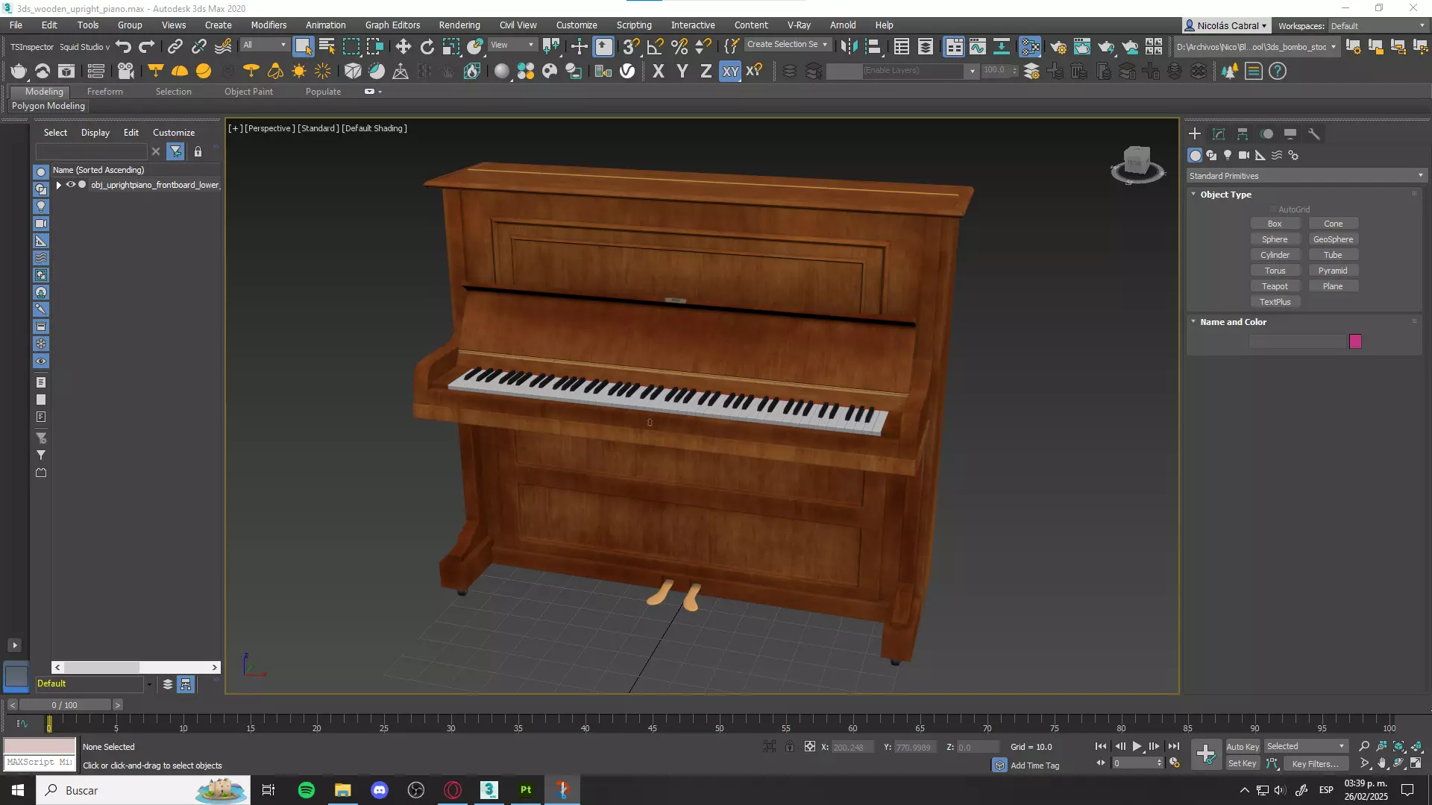Screen dimensions: 1432x805
Task: Open the Render Setup teapot-gear icon
Action: point(1058,47)
